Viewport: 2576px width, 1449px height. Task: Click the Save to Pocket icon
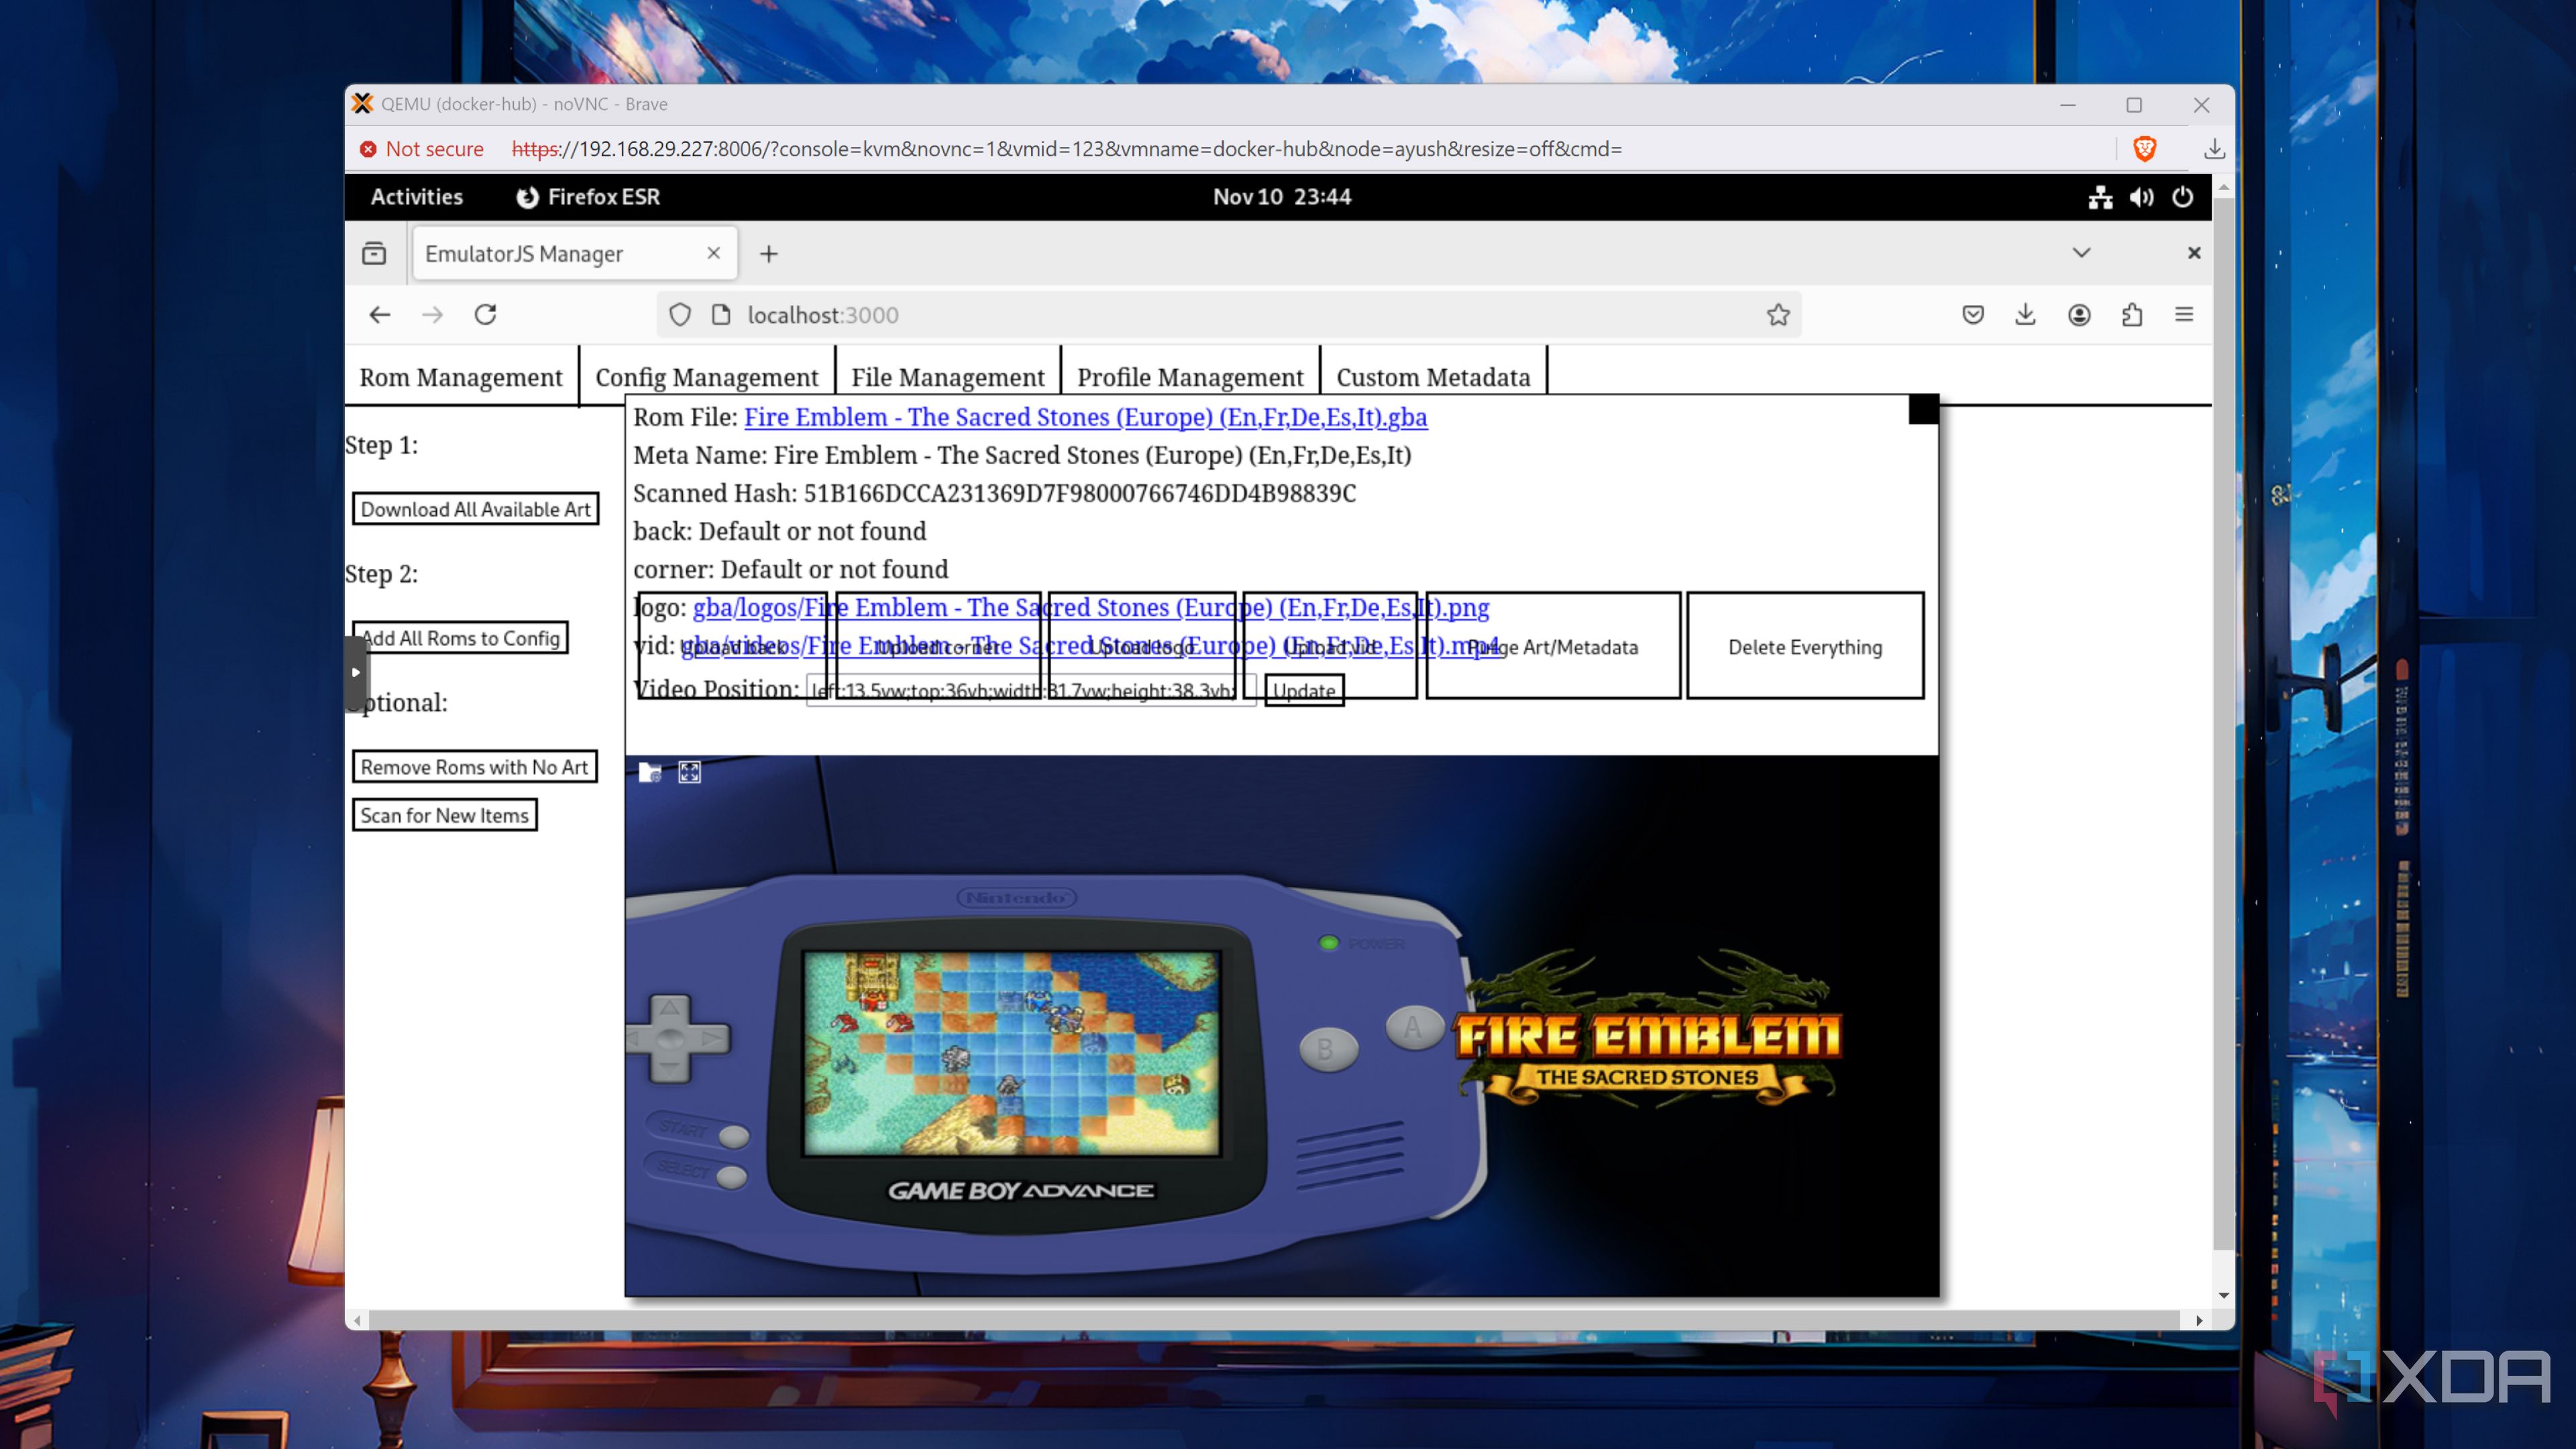[1973, 315]
